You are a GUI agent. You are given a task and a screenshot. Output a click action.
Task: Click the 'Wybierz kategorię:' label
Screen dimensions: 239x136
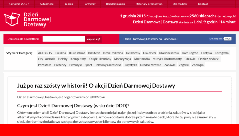coord(20,53)
